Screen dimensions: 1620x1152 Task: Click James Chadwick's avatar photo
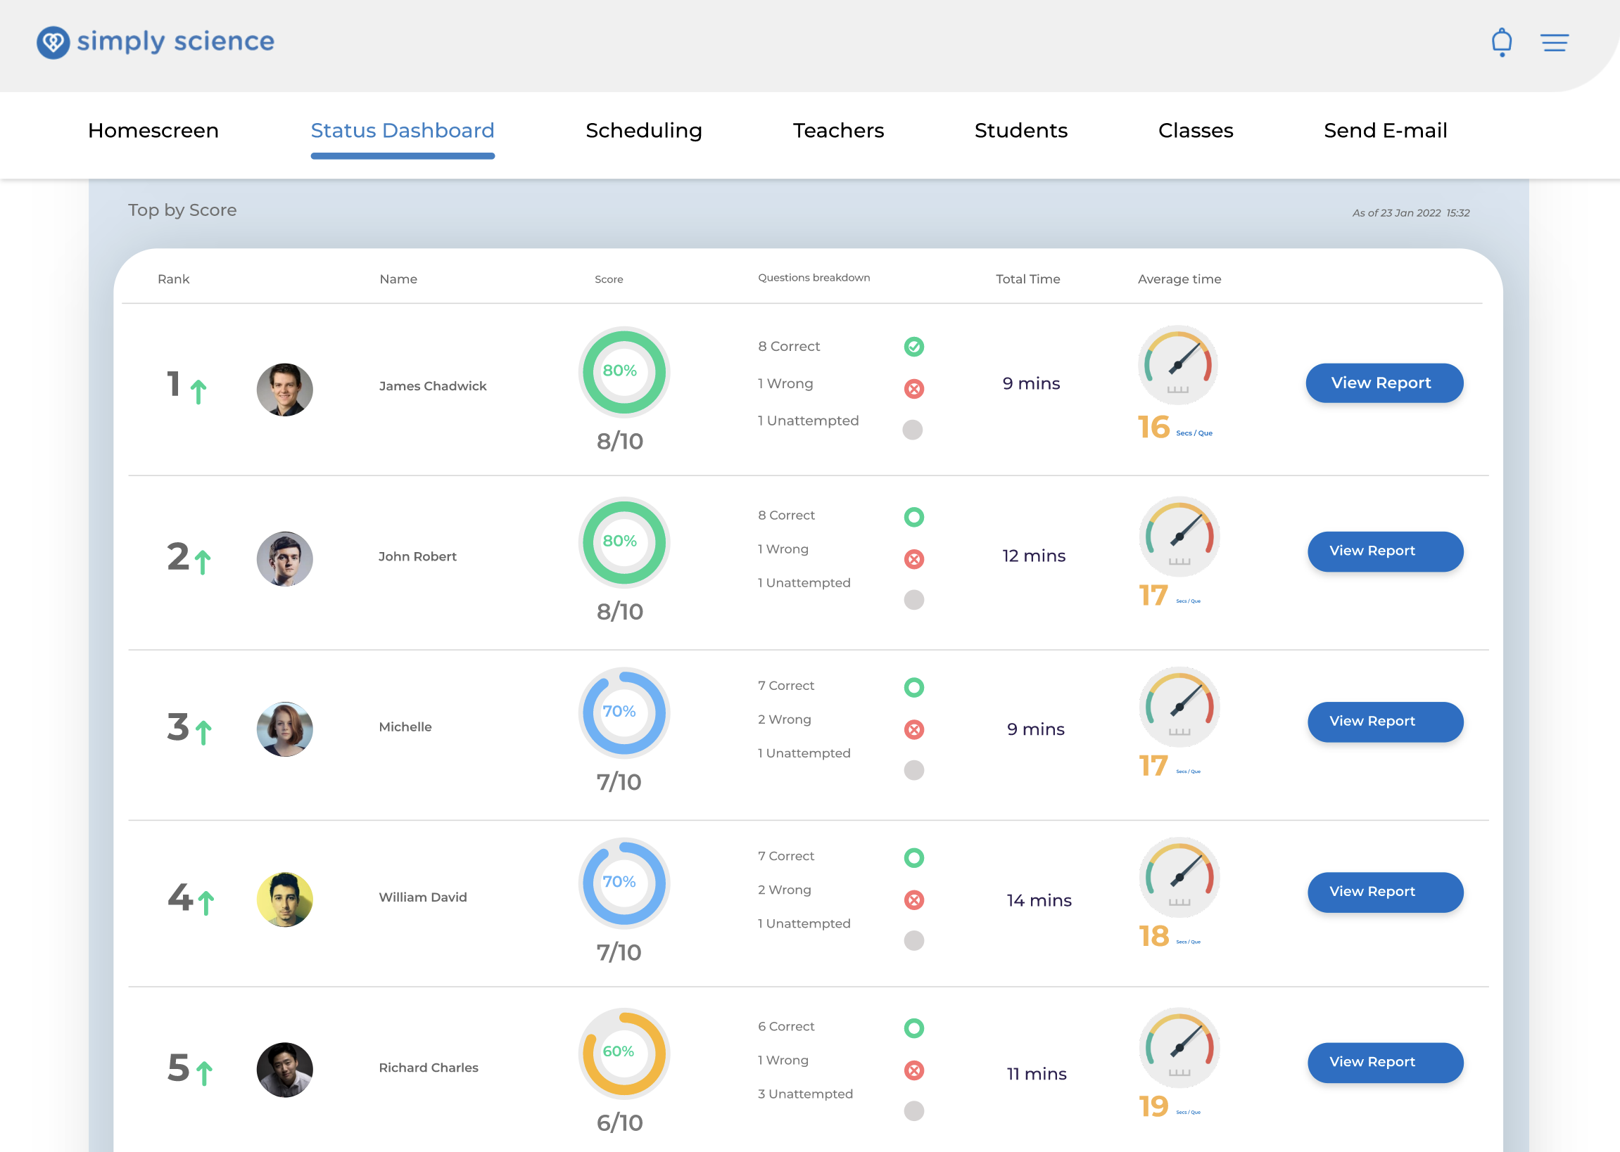pyautogui.click(x=284, y=390)
